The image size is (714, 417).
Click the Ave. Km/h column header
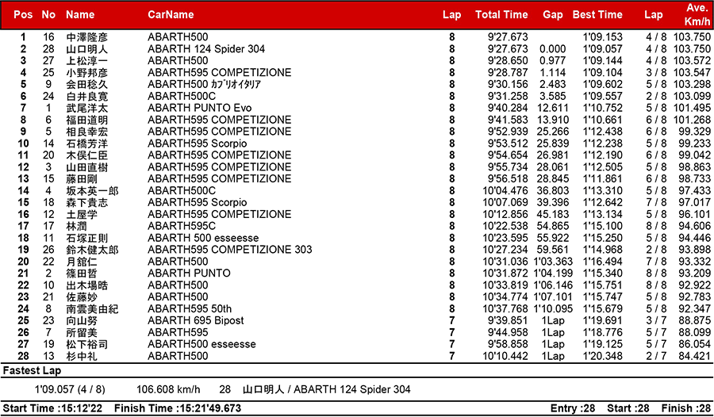(697, 14)
